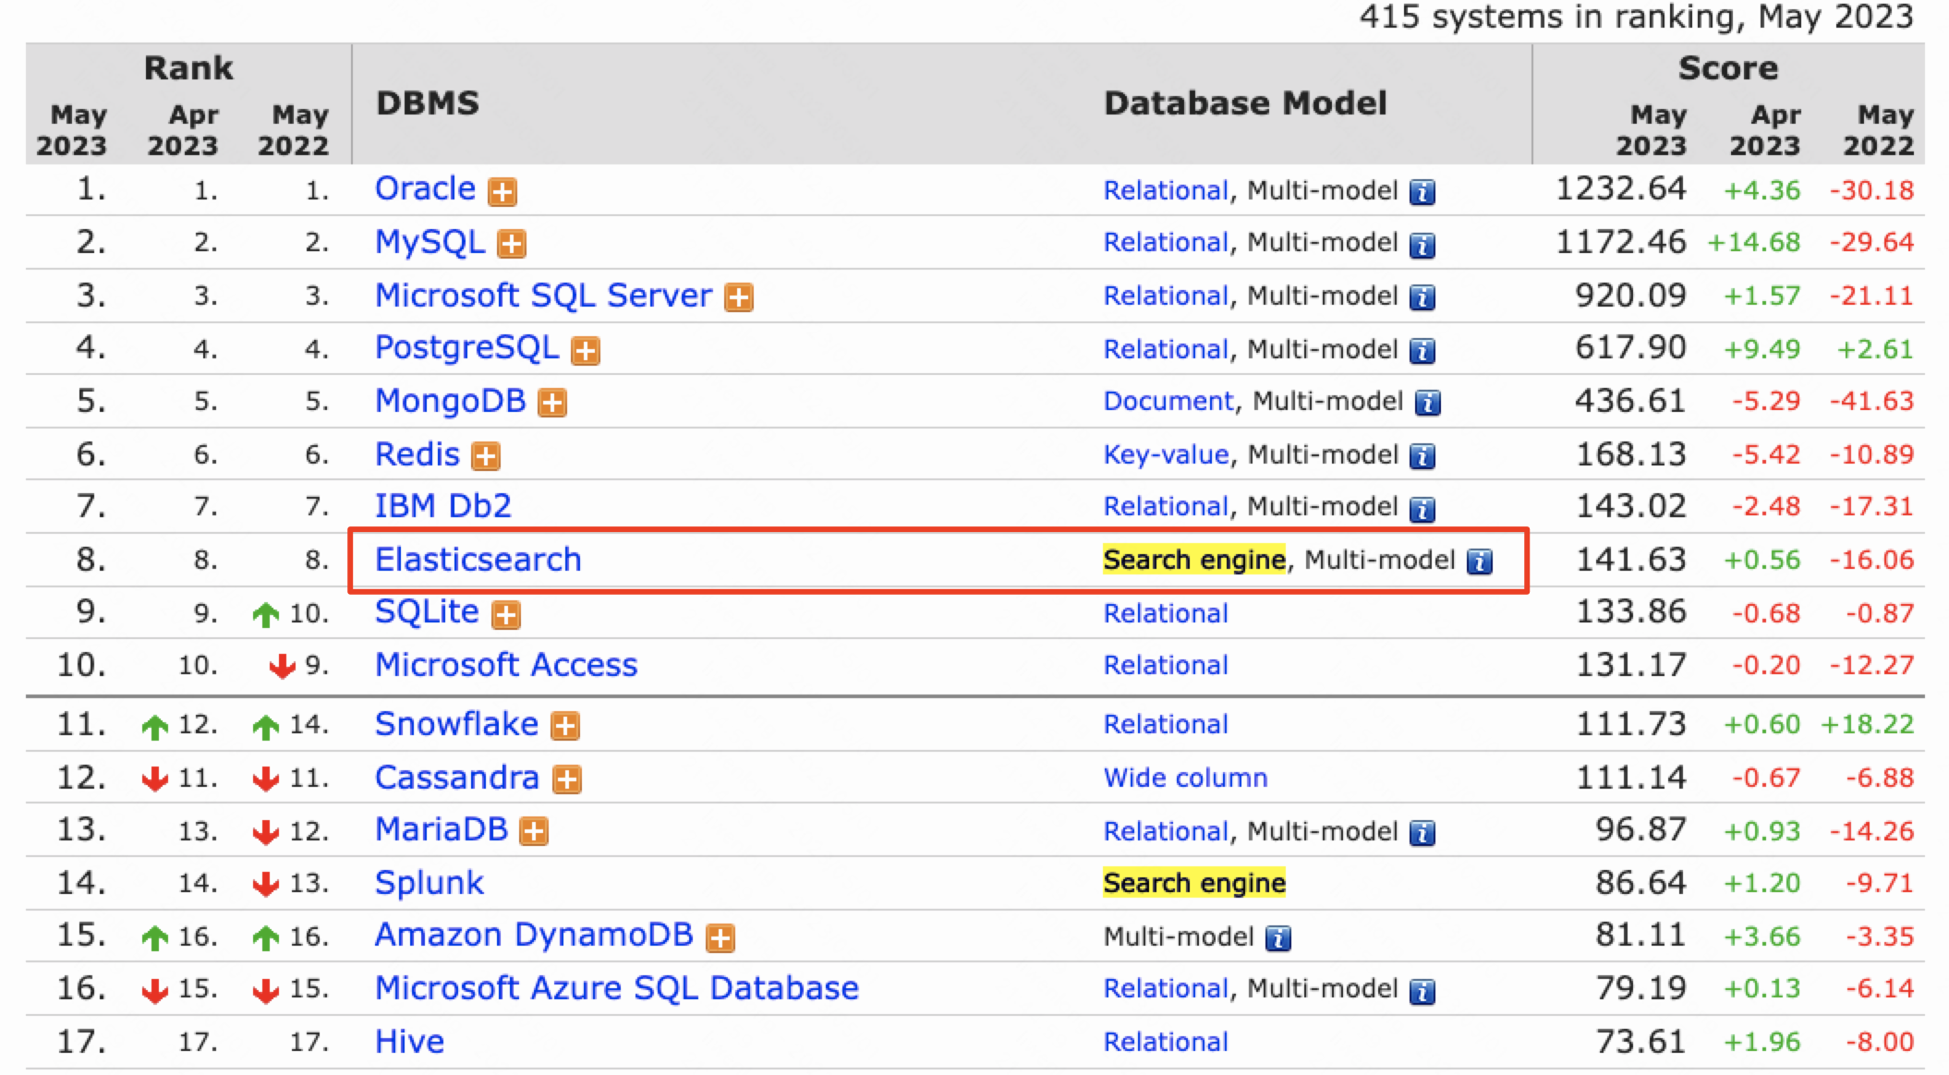This screenshot has height=1075, width=1949.
Task: Open the Microsoft Access link
Action: coord(506,665)
